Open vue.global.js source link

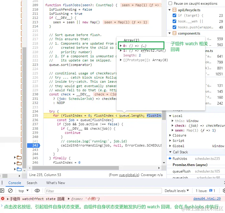coord(129,175)
